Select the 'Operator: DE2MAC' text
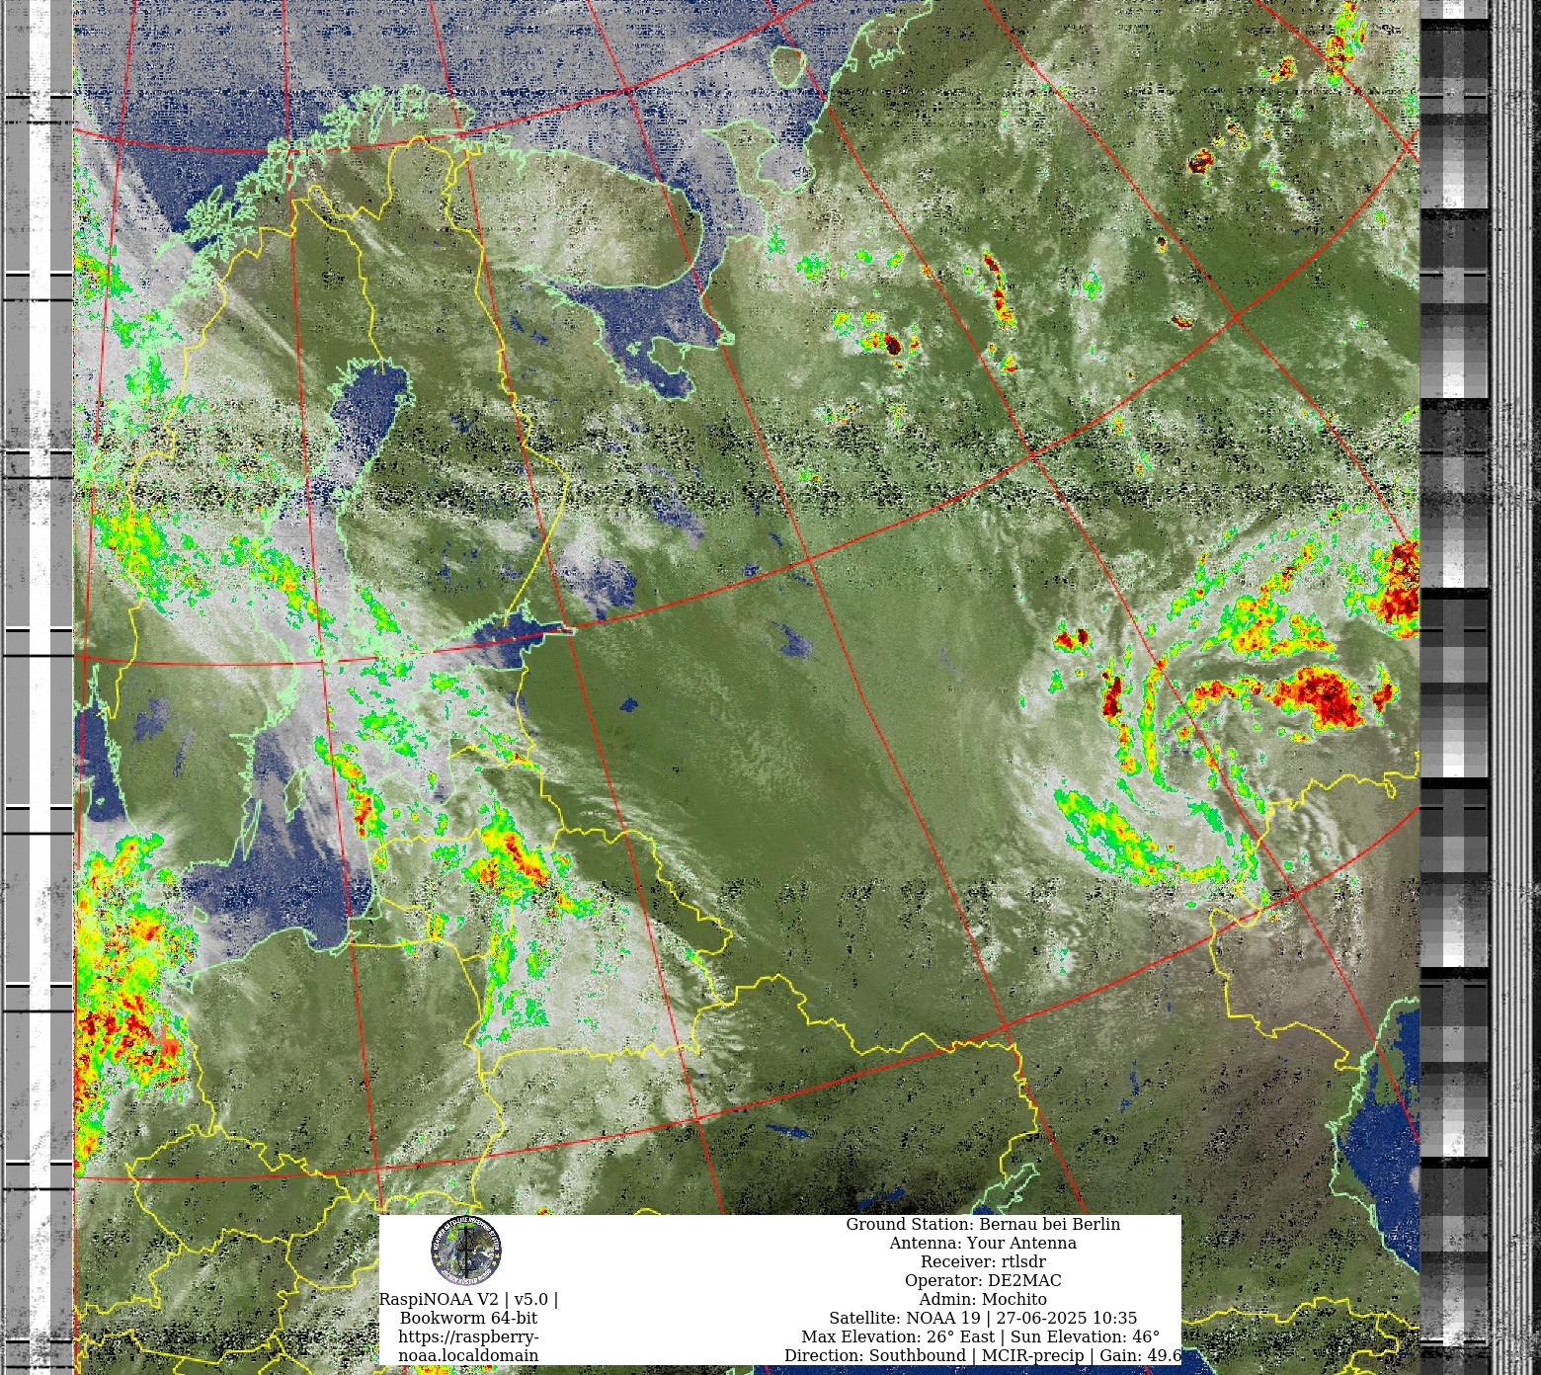Viewport: 1541px width, 1375px height. tap(983, 1280)
